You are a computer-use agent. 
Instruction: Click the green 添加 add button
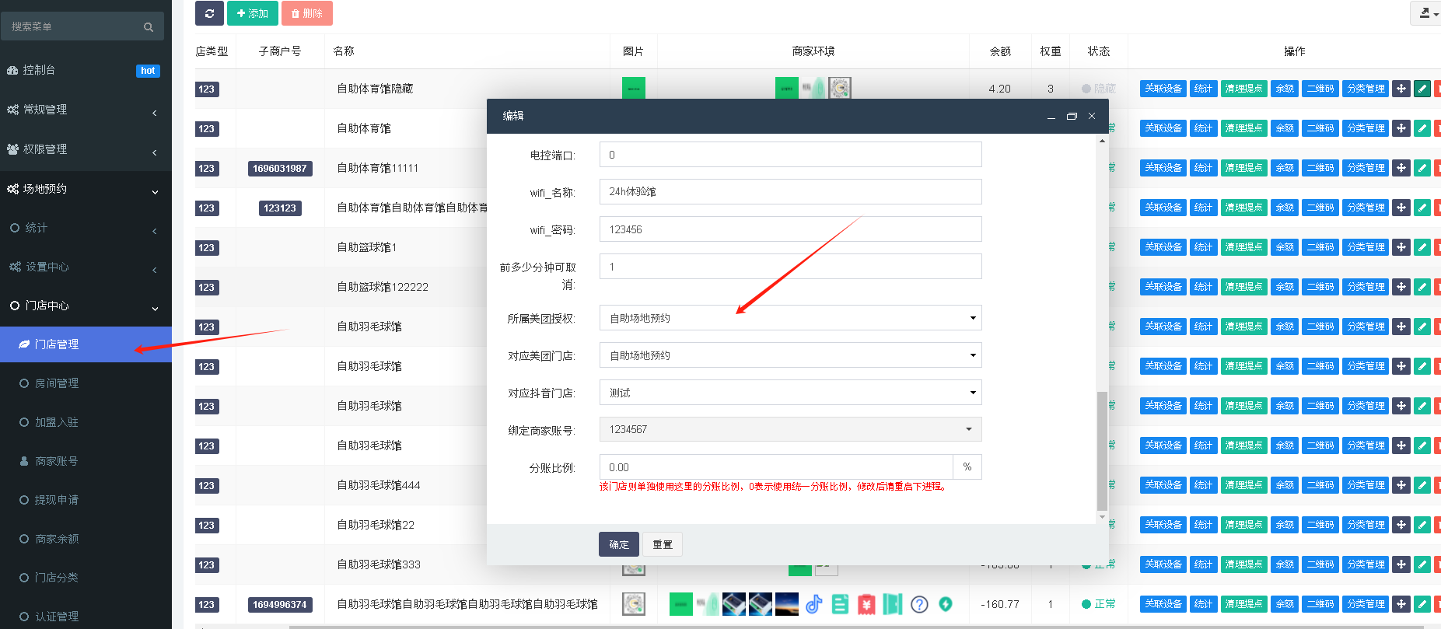pos(253,13)
